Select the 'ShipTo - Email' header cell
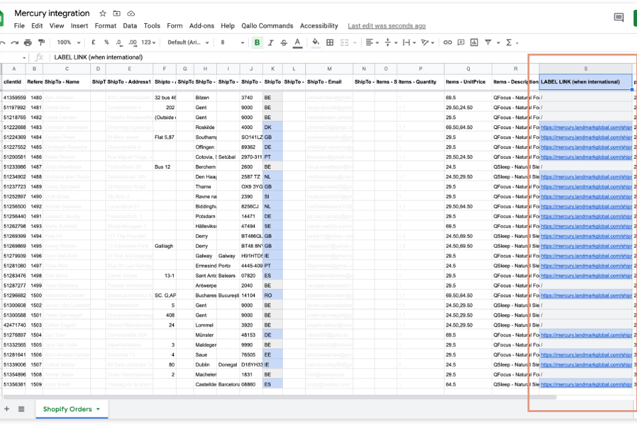 330,82
